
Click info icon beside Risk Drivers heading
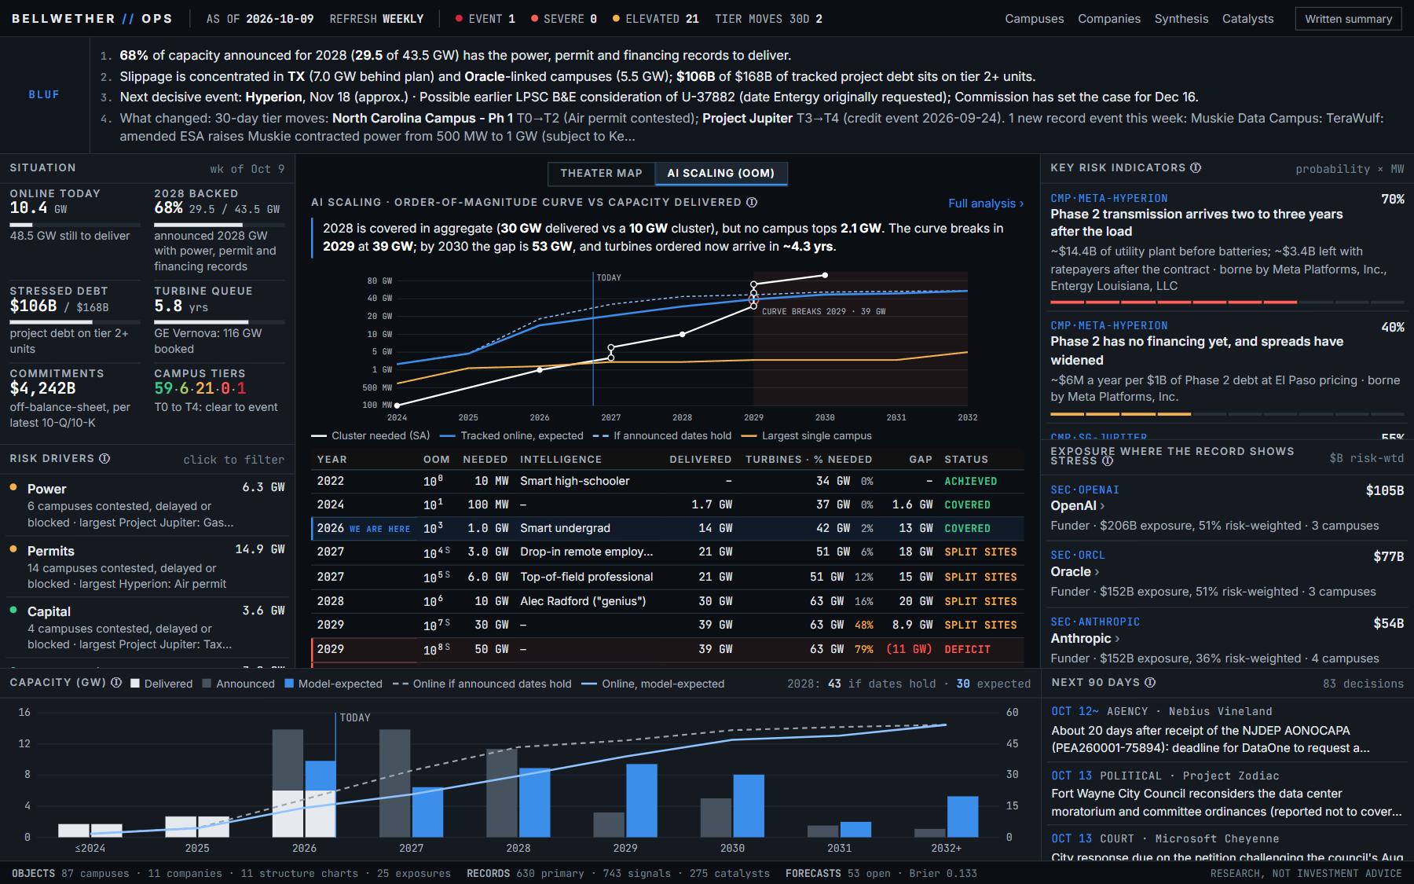pyautogui.click(x=104, y=458)
